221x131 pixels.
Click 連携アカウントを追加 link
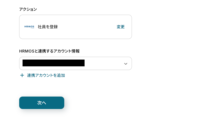pyautogui.click(x=46, y=75)
